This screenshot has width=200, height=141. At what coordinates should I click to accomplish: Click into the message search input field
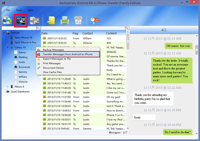click(83, 28)
